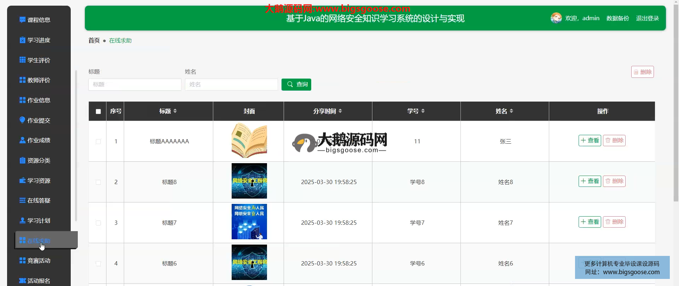Viewport: 679px width, 286px height.
Task: Click the 作业成绩 person icon
Action: click(x=22, y=140)
